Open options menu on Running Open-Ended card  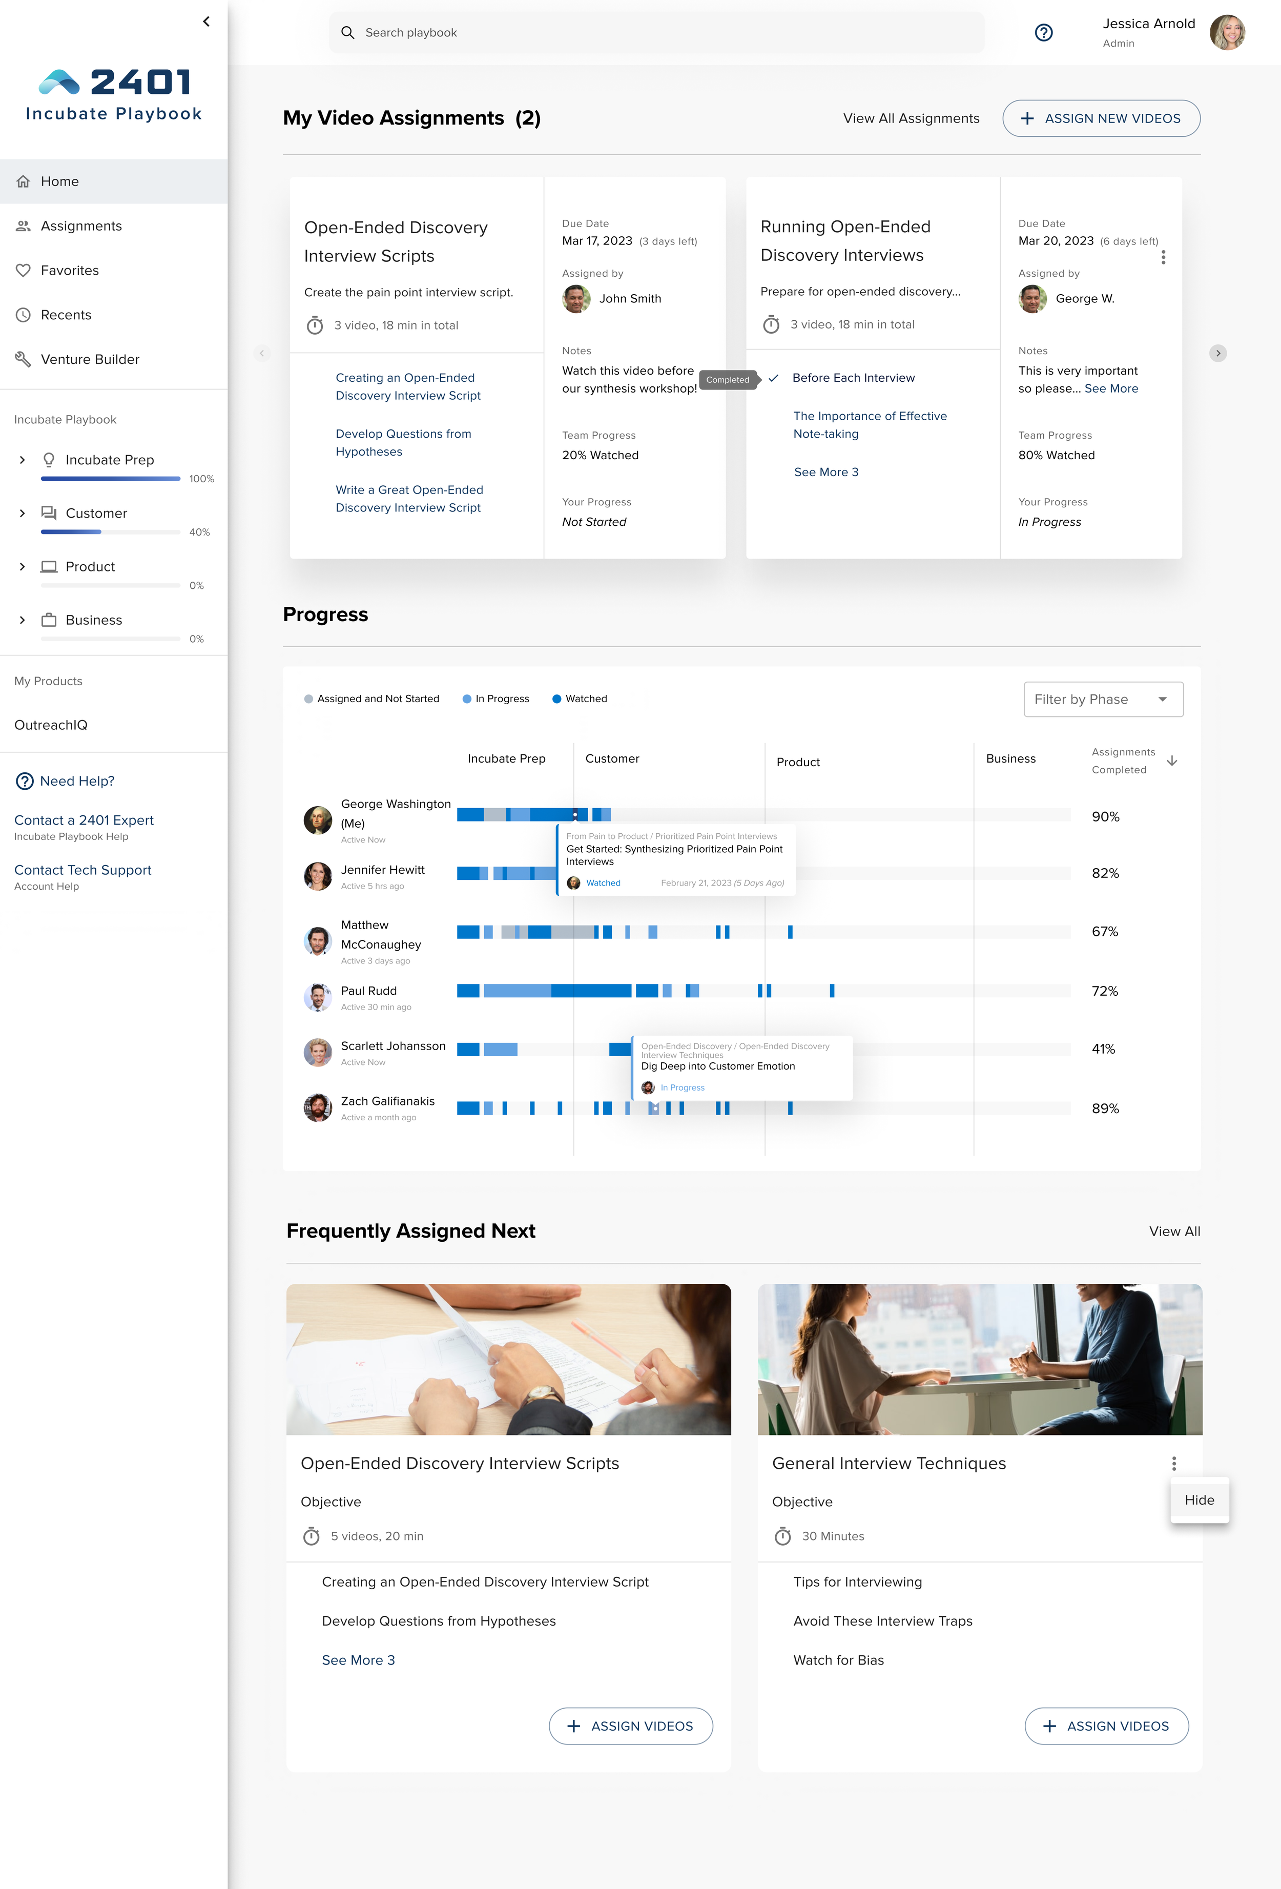click(x=1163, y=258)
